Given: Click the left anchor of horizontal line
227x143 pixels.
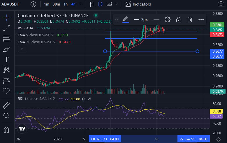Looking at the screenshot, I should (105, 51).
